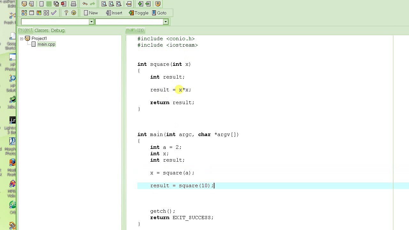Image resolution: width=409 pixels, height=230 pixels.
Task: Click the first open-file icon in the top toolbar
Action: tap(24, 4)
